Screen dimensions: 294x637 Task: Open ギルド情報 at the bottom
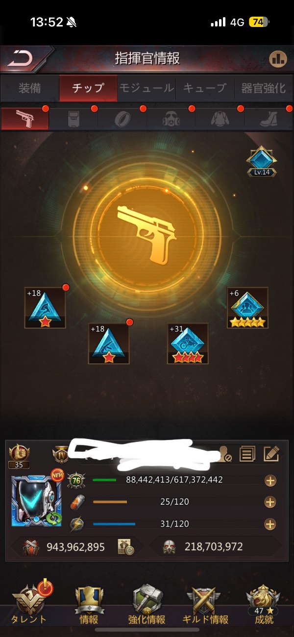coord(205,605)
